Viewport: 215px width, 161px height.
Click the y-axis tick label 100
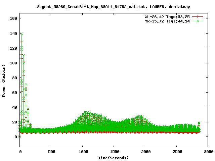pyautogui.click(x=13, y=63)
